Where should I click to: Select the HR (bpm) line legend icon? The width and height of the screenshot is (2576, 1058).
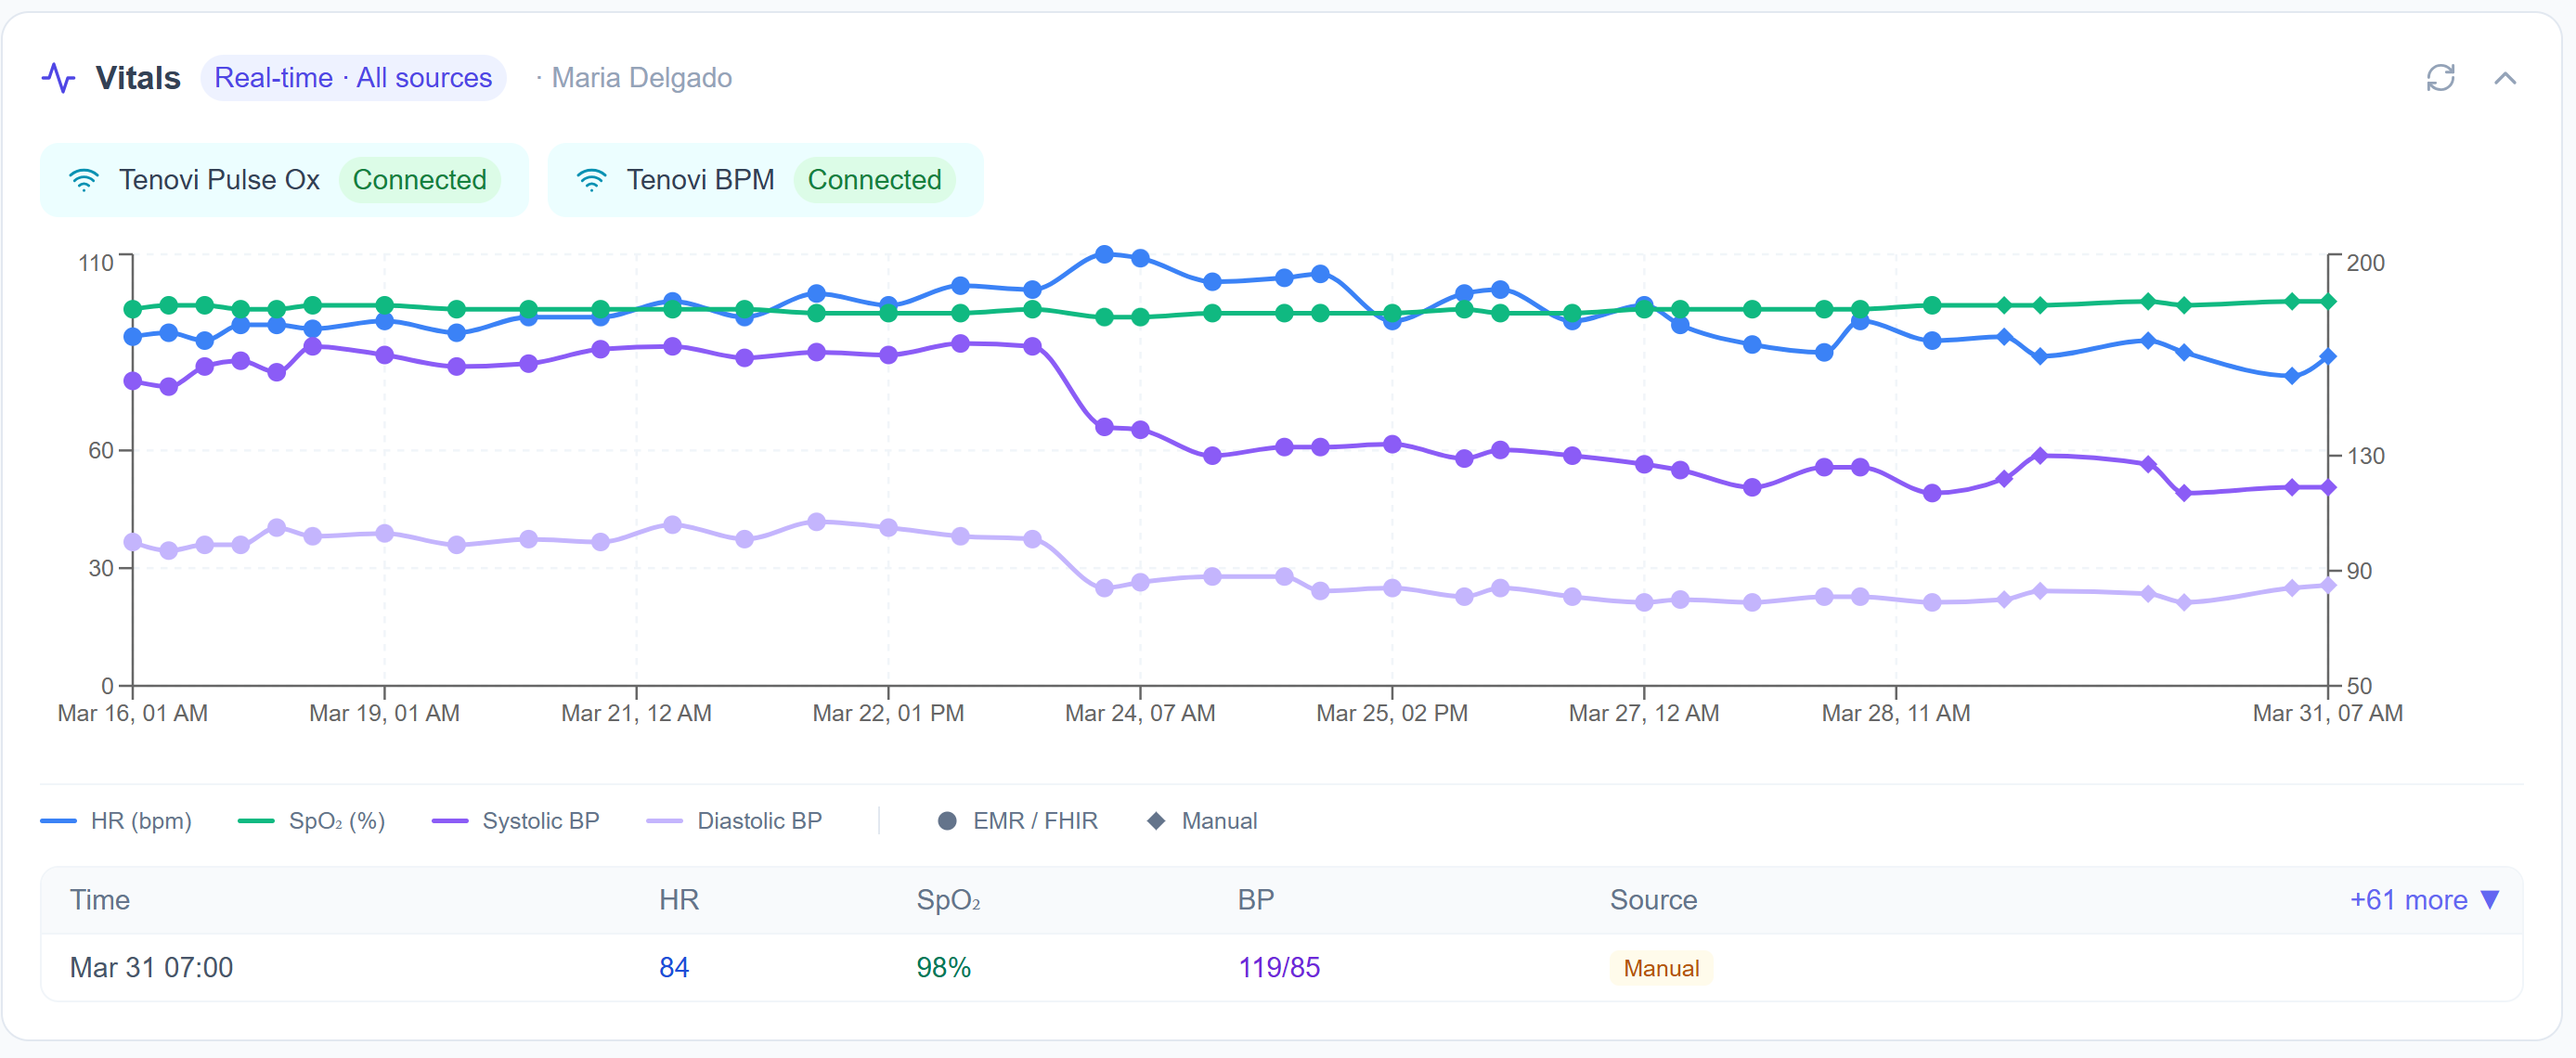pos(59,820)
